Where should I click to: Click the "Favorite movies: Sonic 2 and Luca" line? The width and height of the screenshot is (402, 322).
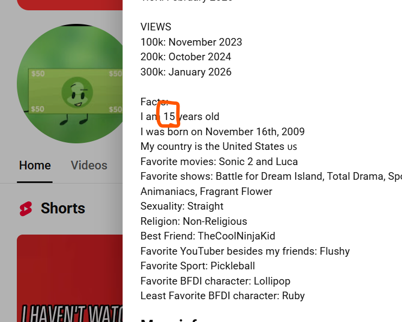(219, 162)
